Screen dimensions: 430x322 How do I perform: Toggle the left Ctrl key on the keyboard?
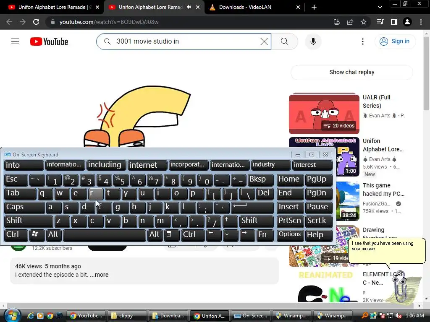tap(16, 235)
